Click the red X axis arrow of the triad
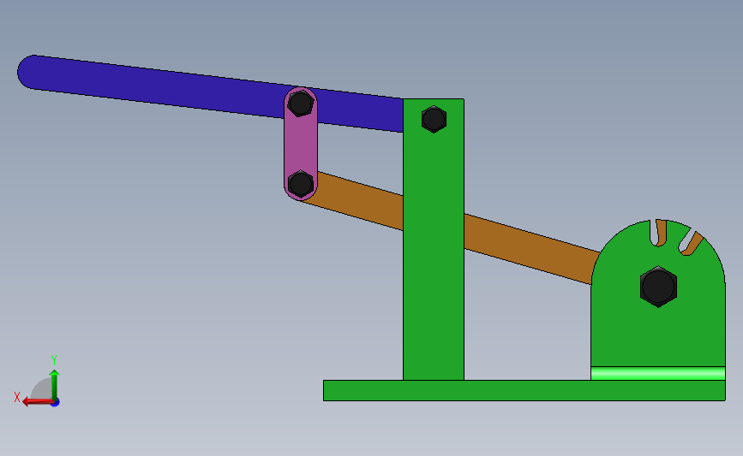This screenshot has height=456, width=743. (x=38, y=401)
